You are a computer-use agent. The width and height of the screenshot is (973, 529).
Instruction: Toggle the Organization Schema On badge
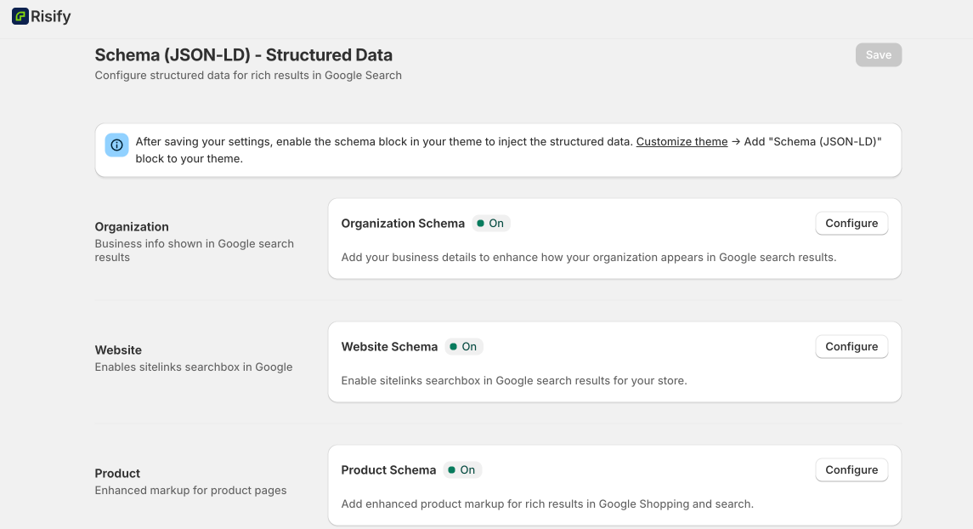pyautogui.click(x=490, y=224)
